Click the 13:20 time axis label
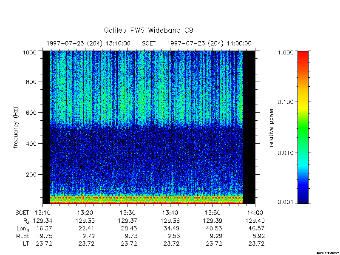Screen dimensions: 340x255 [85, 213]
